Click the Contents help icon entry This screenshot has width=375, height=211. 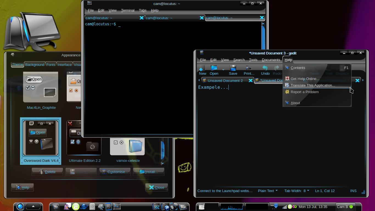[317, 68]
